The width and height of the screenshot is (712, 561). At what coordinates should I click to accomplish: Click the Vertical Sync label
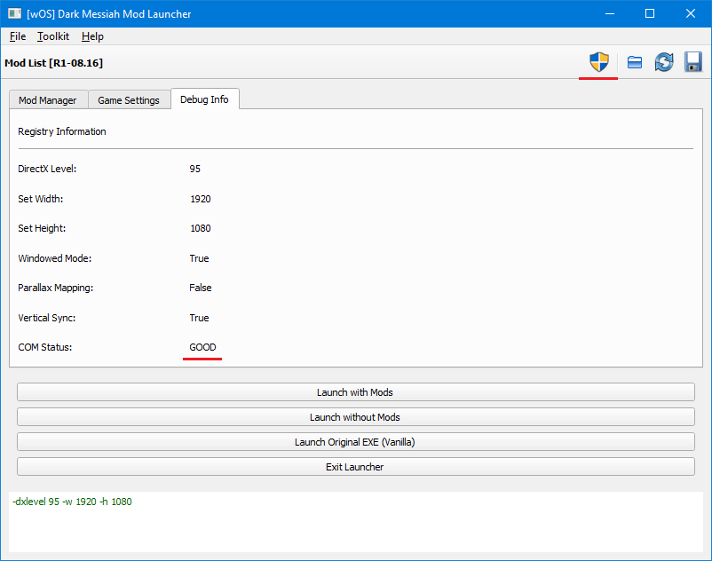[47, 318]
